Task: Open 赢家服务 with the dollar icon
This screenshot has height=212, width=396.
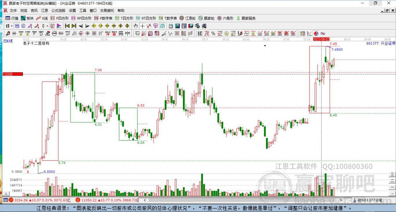Action: pyautogui.click(x=246, y=18)
